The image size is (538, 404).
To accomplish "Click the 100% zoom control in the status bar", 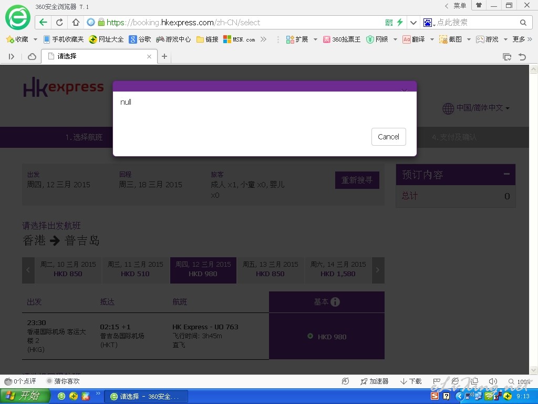I will [519, 382].
